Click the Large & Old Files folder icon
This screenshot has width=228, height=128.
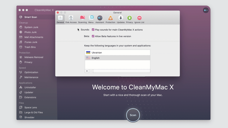(x=21, y=112)
